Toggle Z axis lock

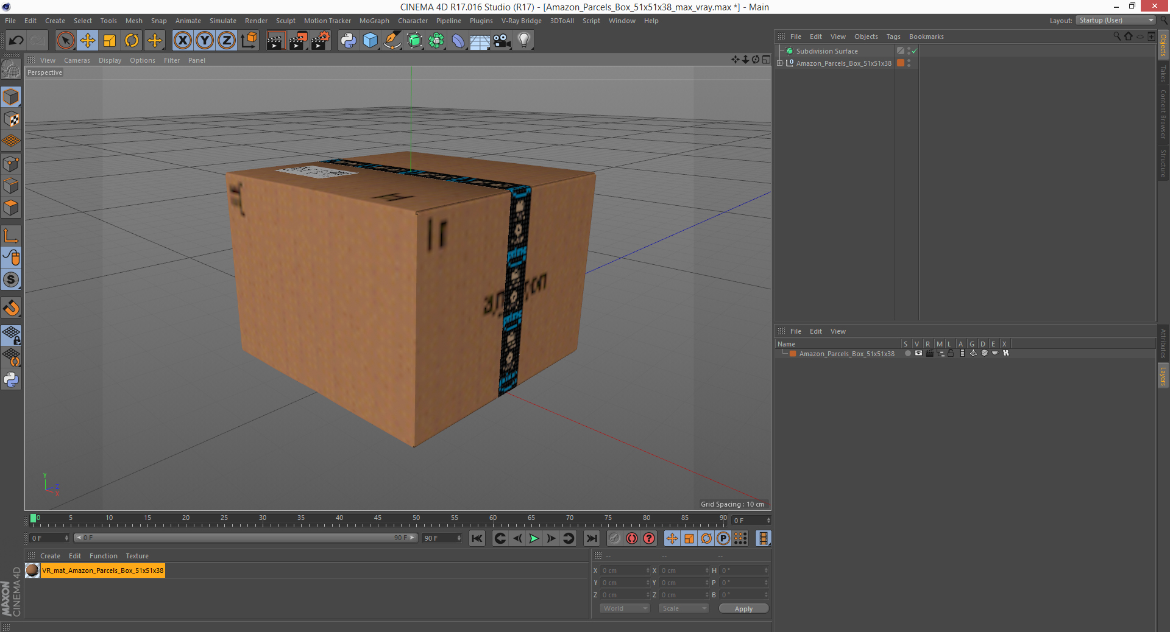coord(227,41)
